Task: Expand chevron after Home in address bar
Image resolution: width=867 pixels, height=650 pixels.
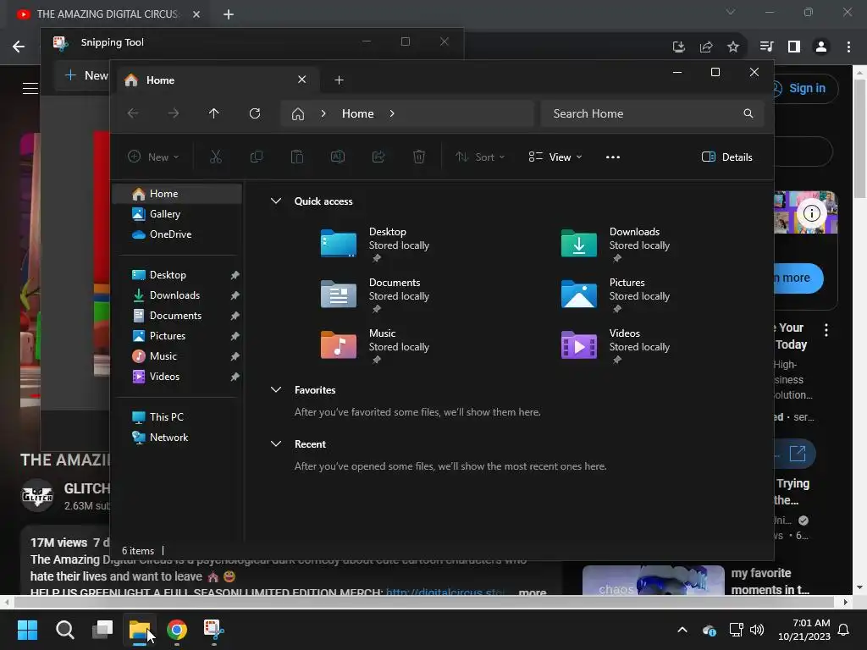Action: tap(392, 113)
